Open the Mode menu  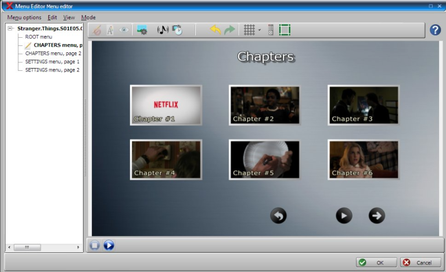[x=88, y=17]
